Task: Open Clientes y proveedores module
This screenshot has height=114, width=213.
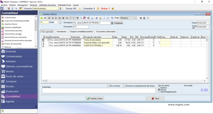Action: pos(19,66)
